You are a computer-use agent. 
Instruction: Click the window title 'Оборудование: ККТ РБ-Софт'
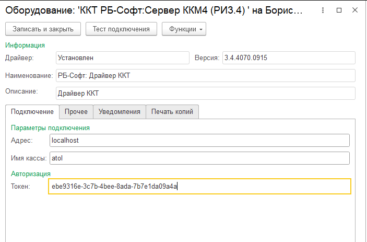pos(154,10)
